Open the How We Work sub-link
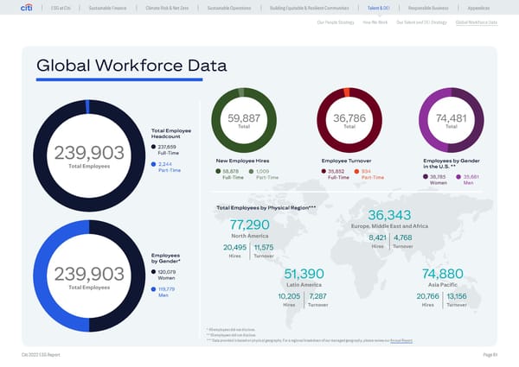Viewport: 519px width, 367px height. (375, 22)
